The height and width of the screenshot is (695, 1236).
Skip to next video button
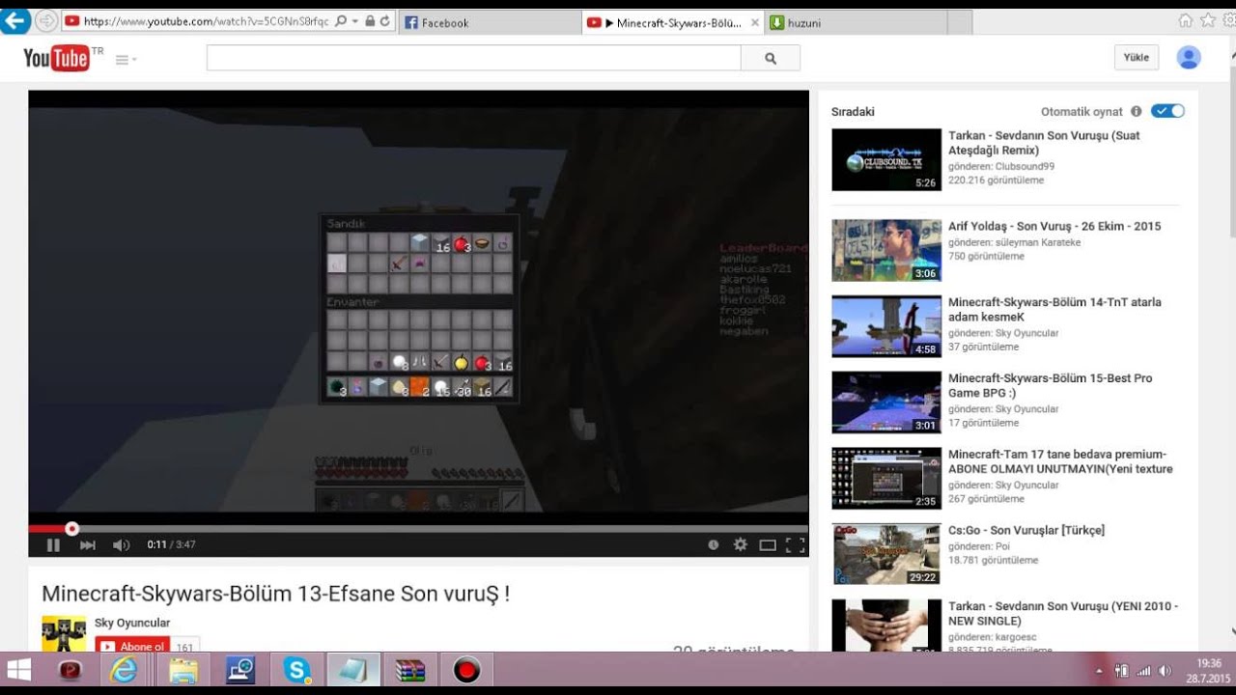(87, 544)
